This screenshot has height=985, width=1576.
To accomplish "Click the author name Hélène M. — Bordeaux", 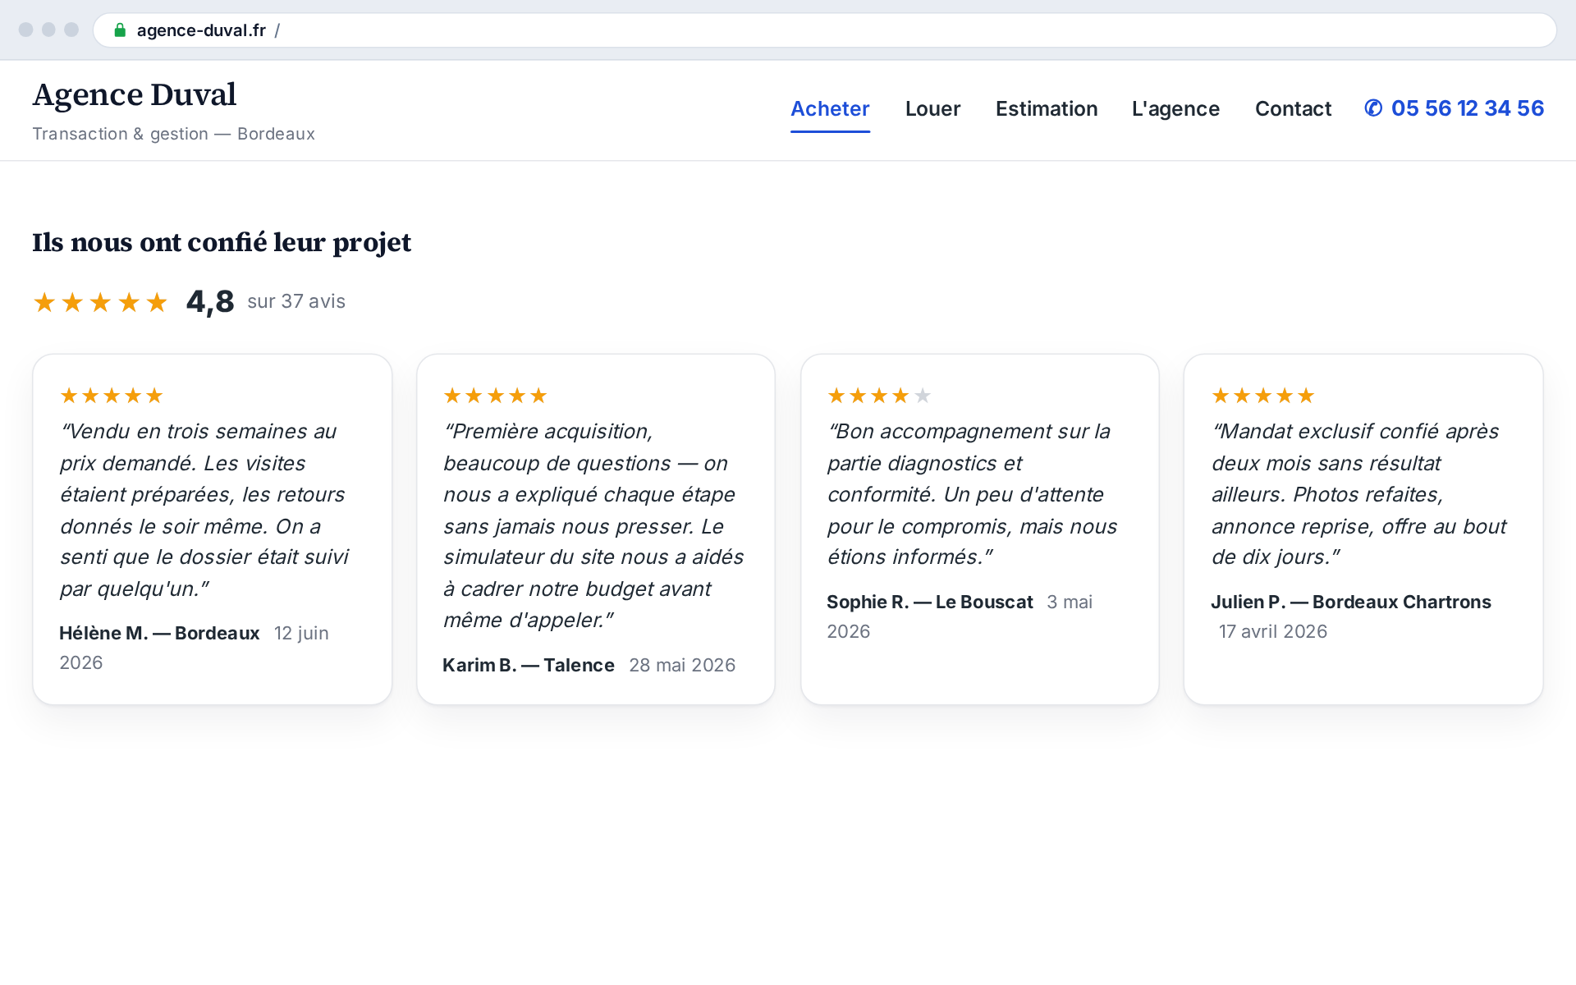I will coord(159,633).
